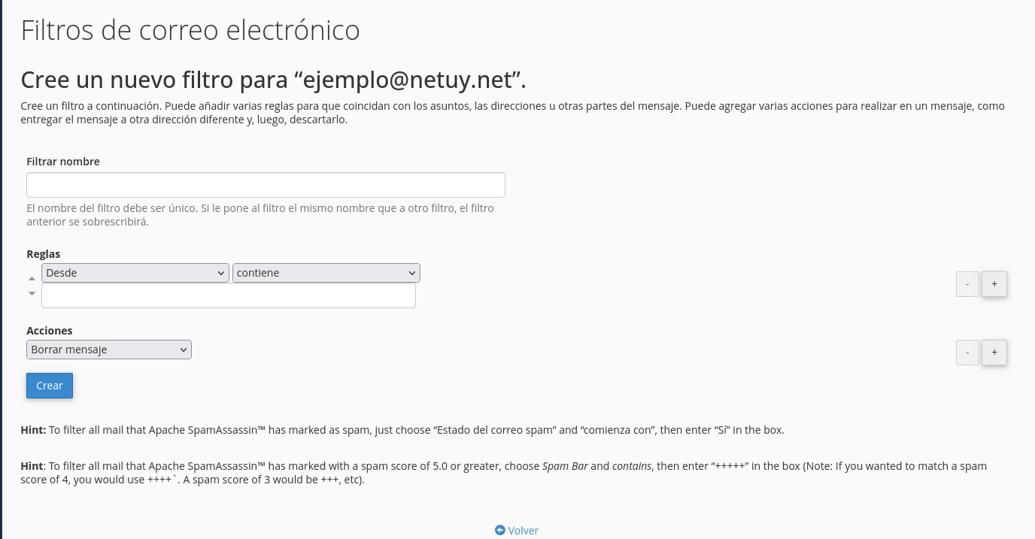The image size is (1035, 539).
Task: Click the Filtrar nombre label
Action: coord(63,162)
